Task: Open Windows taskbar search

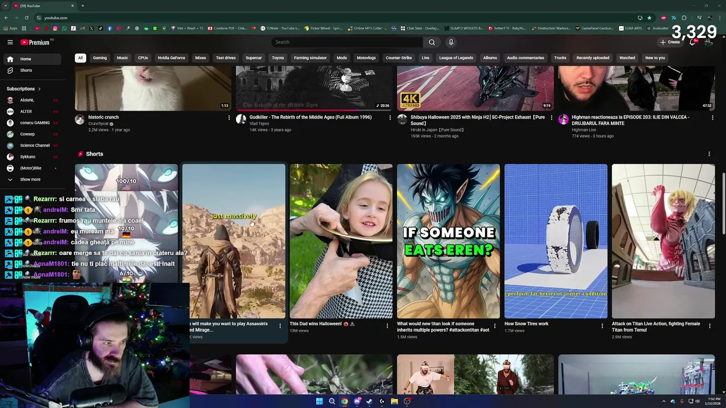Action: point(332,401)
